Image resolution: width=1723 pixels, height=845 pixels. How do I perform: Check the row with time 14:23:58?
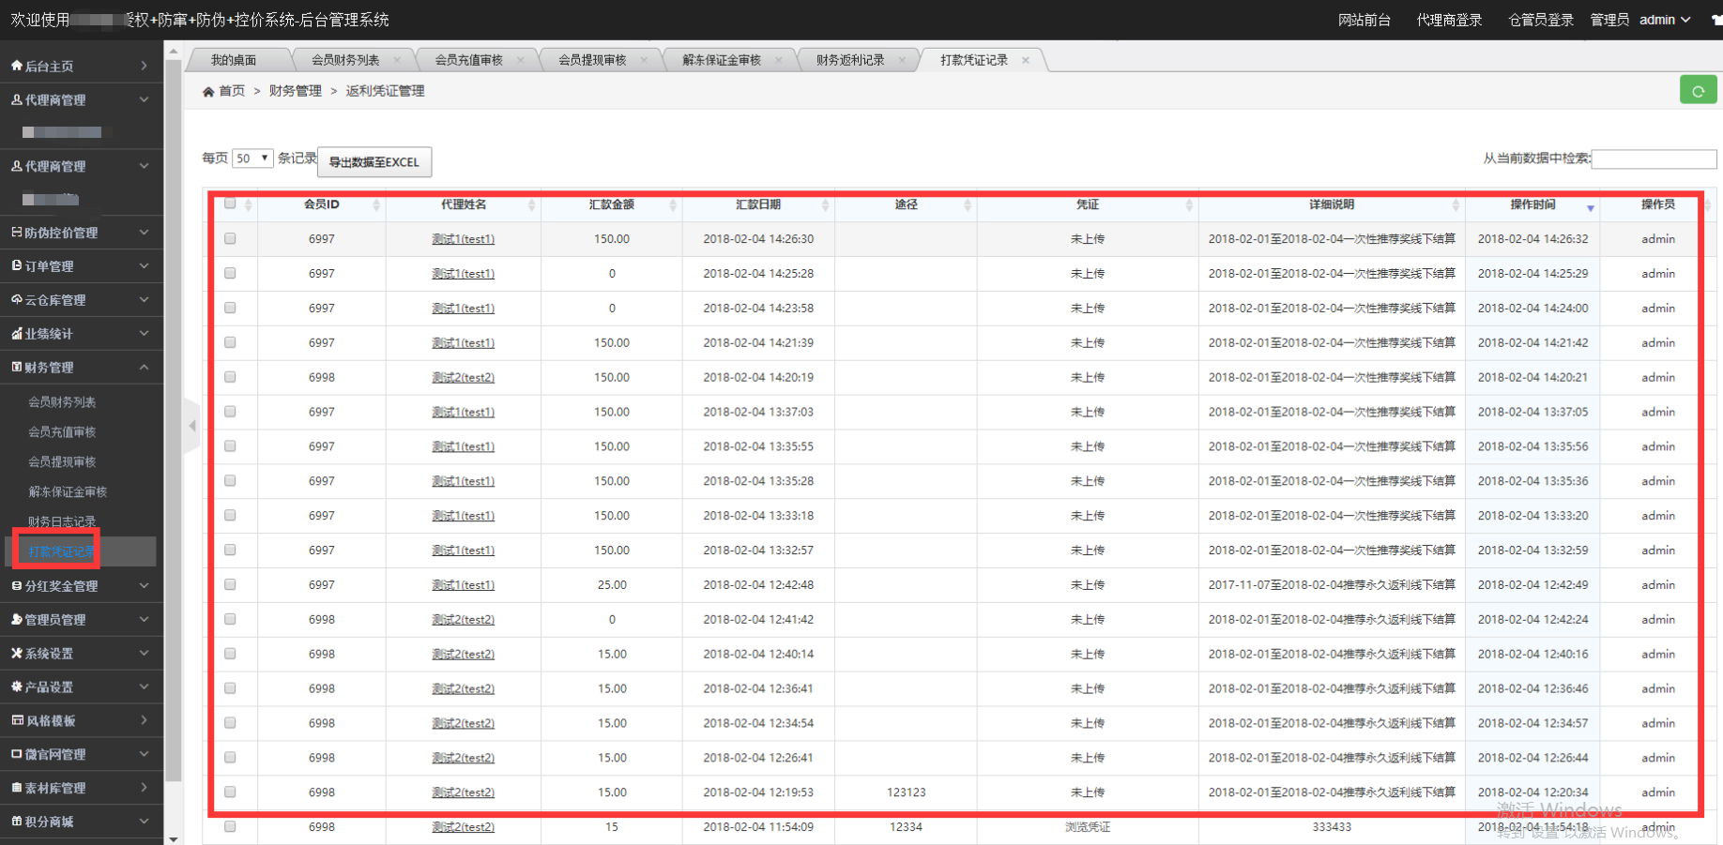click(x=230, y=308)
